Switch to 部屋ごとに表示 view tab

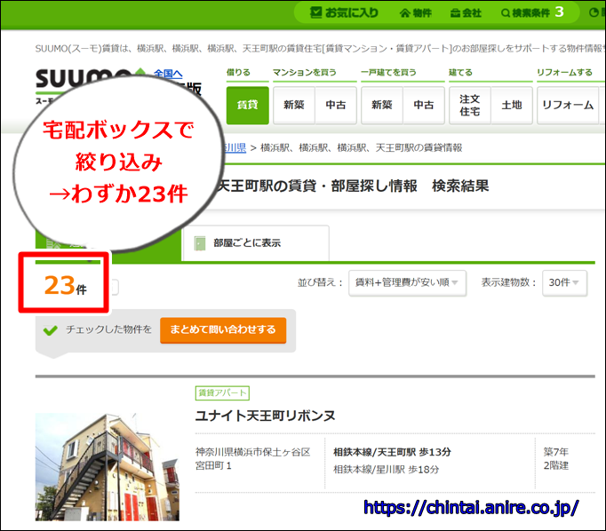(256, 243)
